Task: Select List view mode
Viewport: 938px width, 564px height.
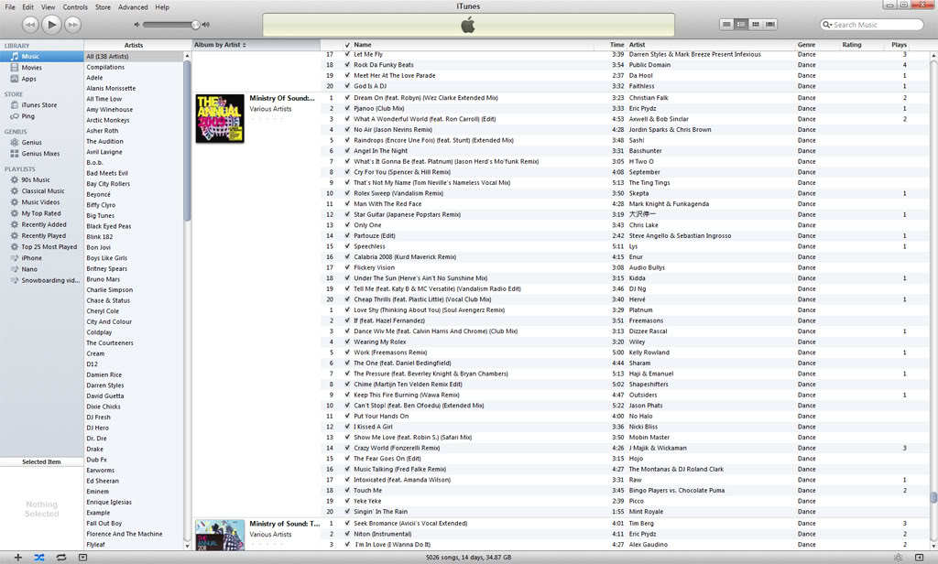Action: (x=726, y=24)
